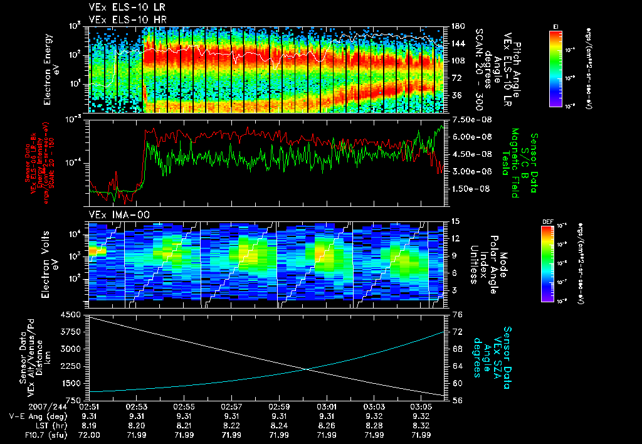Click the magnetic field tick 3.00e-08
Image resolution: width=642 pixels, height=444 pixels.
[472, 171]
